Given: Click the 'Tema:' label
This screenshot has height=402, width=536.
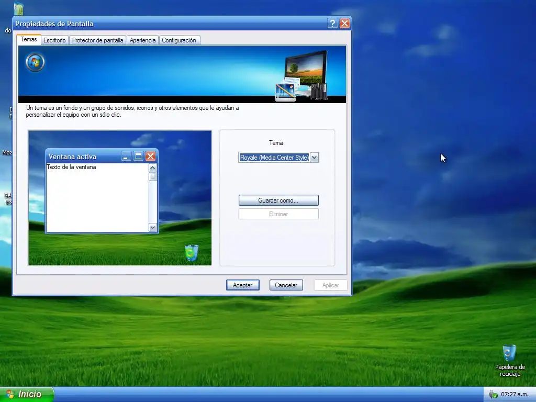Looking at the screenshot, I should tap(276, 143).
